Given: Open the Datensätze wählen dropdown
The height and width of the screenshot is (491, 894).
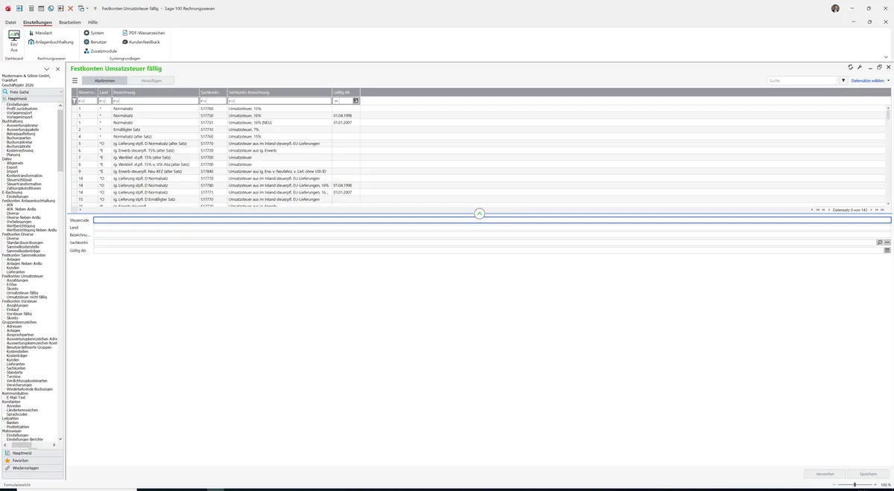Looking at the screenshot, I should click(870, 80).
